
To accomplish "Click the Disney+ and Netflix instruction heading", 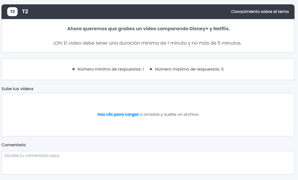I will [149, 29].
